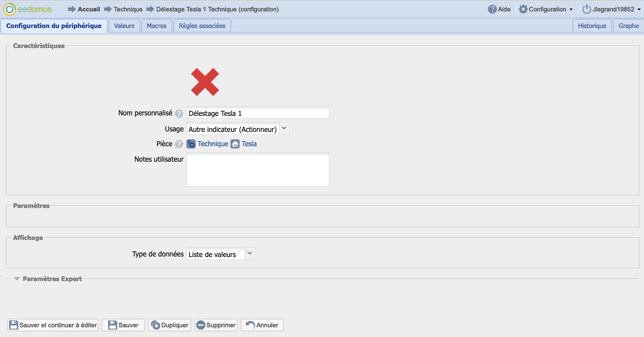Expand the Paramètres Expert section

[48, 279]
